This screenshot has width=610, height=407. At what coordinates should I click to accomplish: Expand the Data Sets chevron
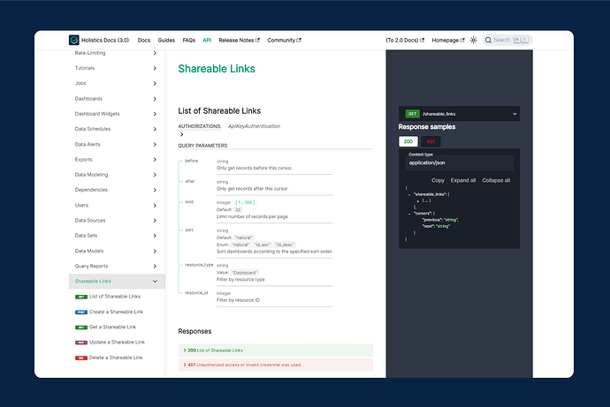pyautogui.click(x=155, y=236)
